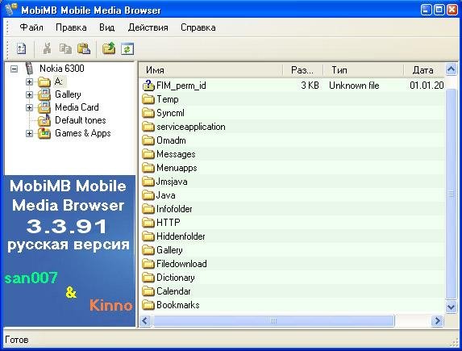Click the Menuapps folder icon
Viewport: 462px width, 351px height.
coord(148,168)
